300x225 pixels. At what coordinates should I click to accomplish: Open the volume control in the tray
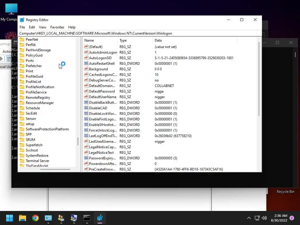tap(264, 218)
